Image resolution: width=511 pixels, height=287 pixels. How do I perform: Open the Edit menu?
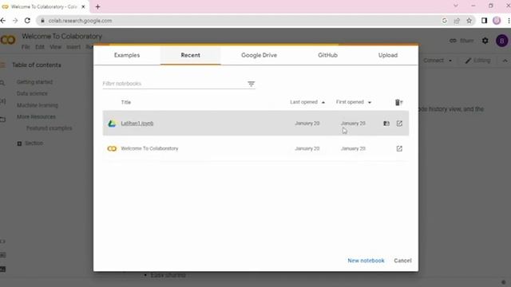pyautogui.click(x=40, y=47)
